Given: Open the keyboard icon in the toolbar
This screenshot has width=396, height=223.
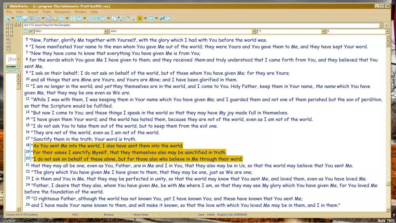Looking at the screenshot, I should [31, 18].
